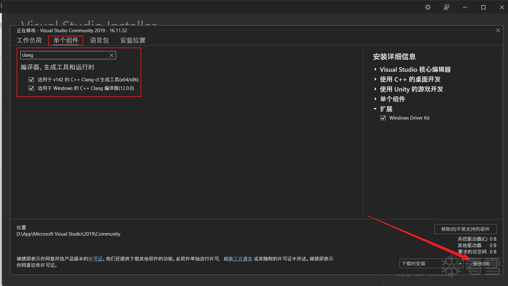The image size is (508, 286).
Task: Expand 使用 C++ 的桌面开发 details
Action: coord(375,79)
